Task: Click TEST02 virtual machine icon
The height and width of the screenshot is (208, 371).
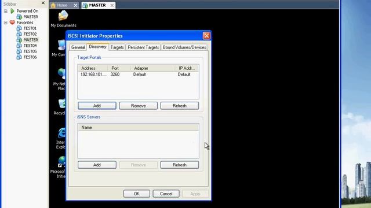Action: point(19,34)
